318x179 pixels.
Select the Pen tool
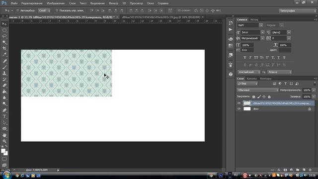pyautogui.click(x=4, y=110)
